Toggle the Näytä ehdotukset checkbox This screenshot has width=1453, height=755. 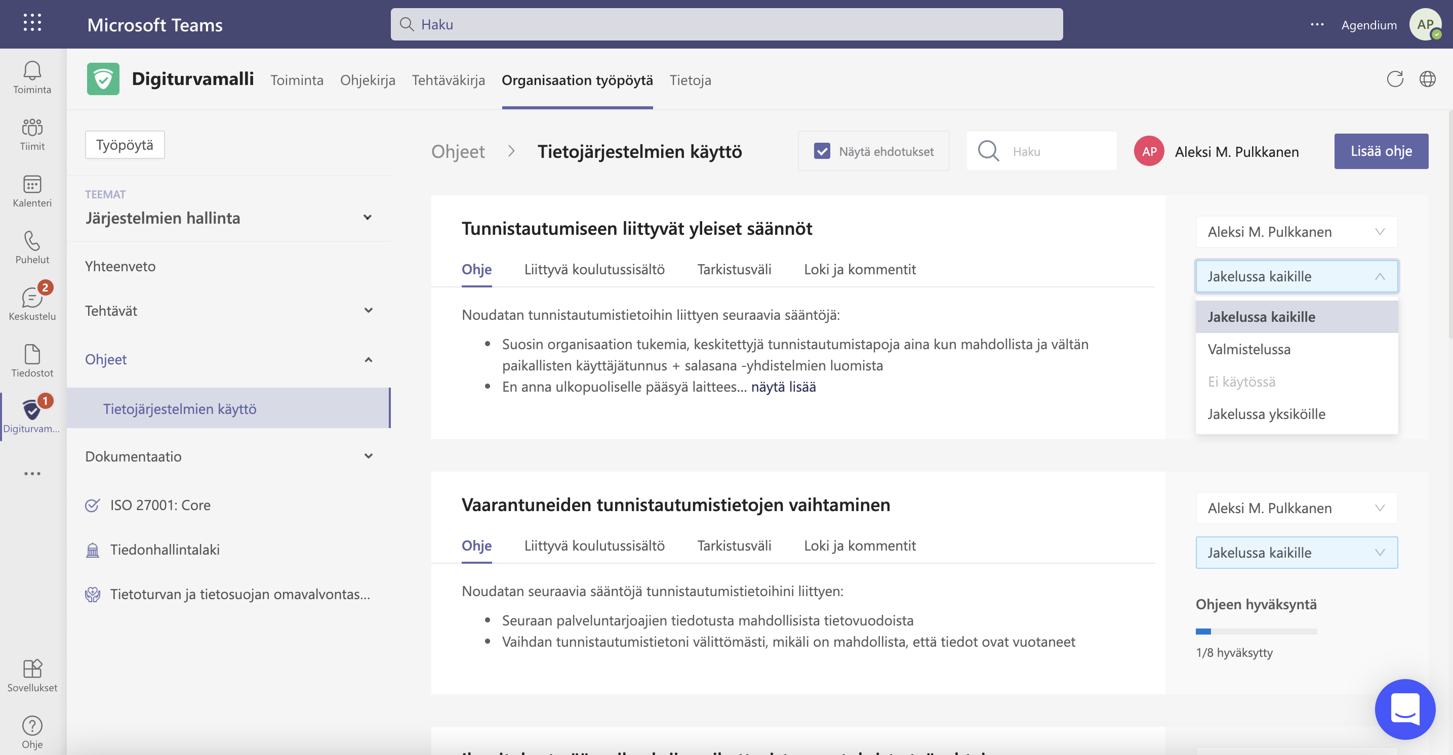point(822,151)
